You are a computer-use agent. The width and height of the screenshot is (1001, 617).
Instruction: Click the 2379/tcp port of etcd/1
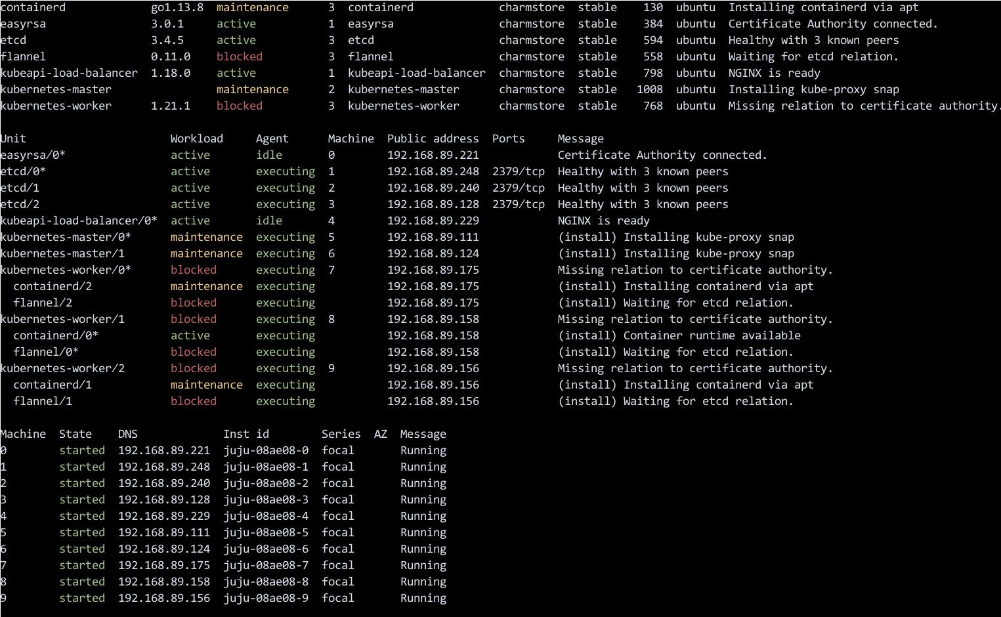tap(519, 188)
